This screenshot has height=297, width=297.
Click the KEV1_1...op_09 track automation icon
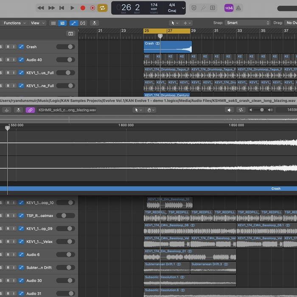pyautogui.click(x=21, y=229)
